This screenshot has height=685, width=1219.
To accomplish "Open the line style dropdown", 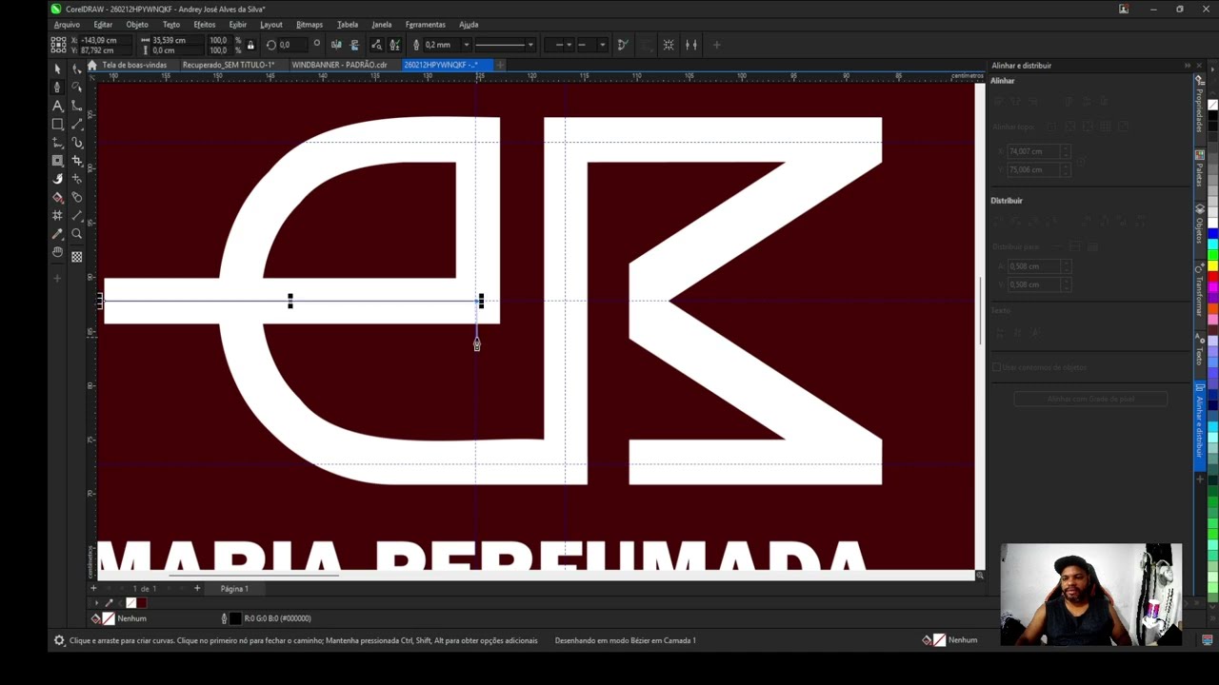I will click(x=530, y=45).
